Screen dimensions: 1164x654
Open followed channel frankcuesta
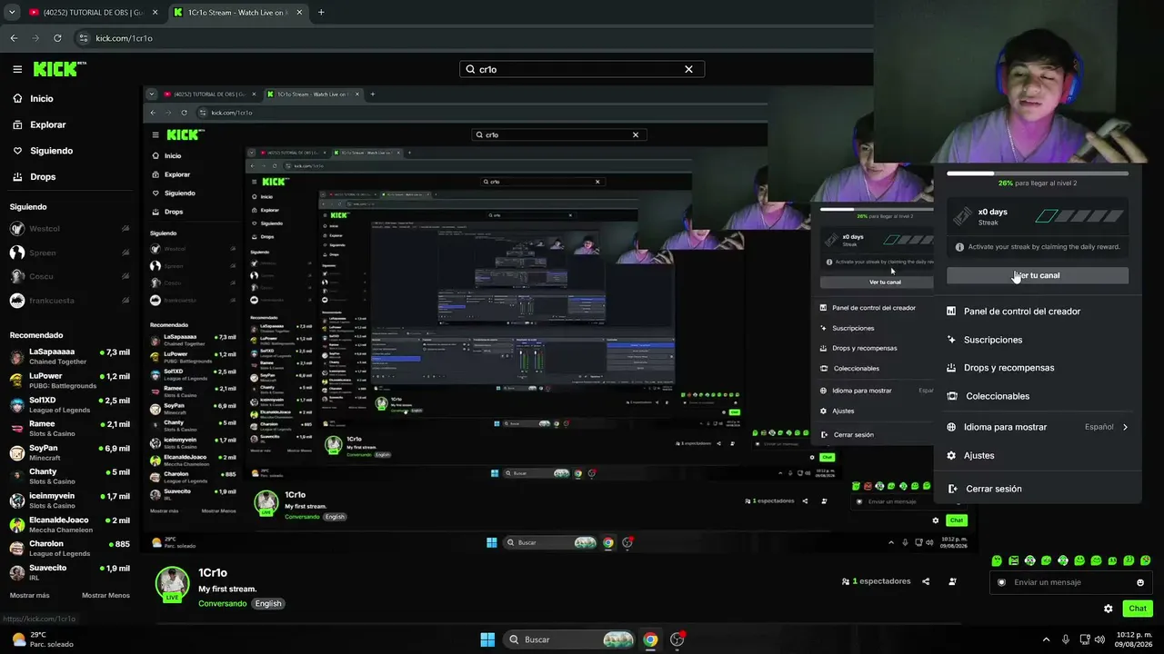pos(69,301)
